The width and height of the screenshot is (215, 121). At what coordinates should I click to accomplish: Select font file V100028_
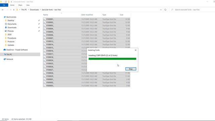(87, 73)
